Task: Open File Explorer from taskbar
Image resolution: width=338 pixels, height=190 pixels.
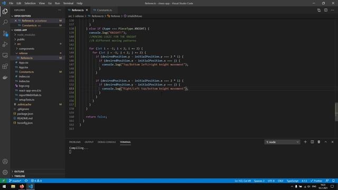Action: coord(13,186)
